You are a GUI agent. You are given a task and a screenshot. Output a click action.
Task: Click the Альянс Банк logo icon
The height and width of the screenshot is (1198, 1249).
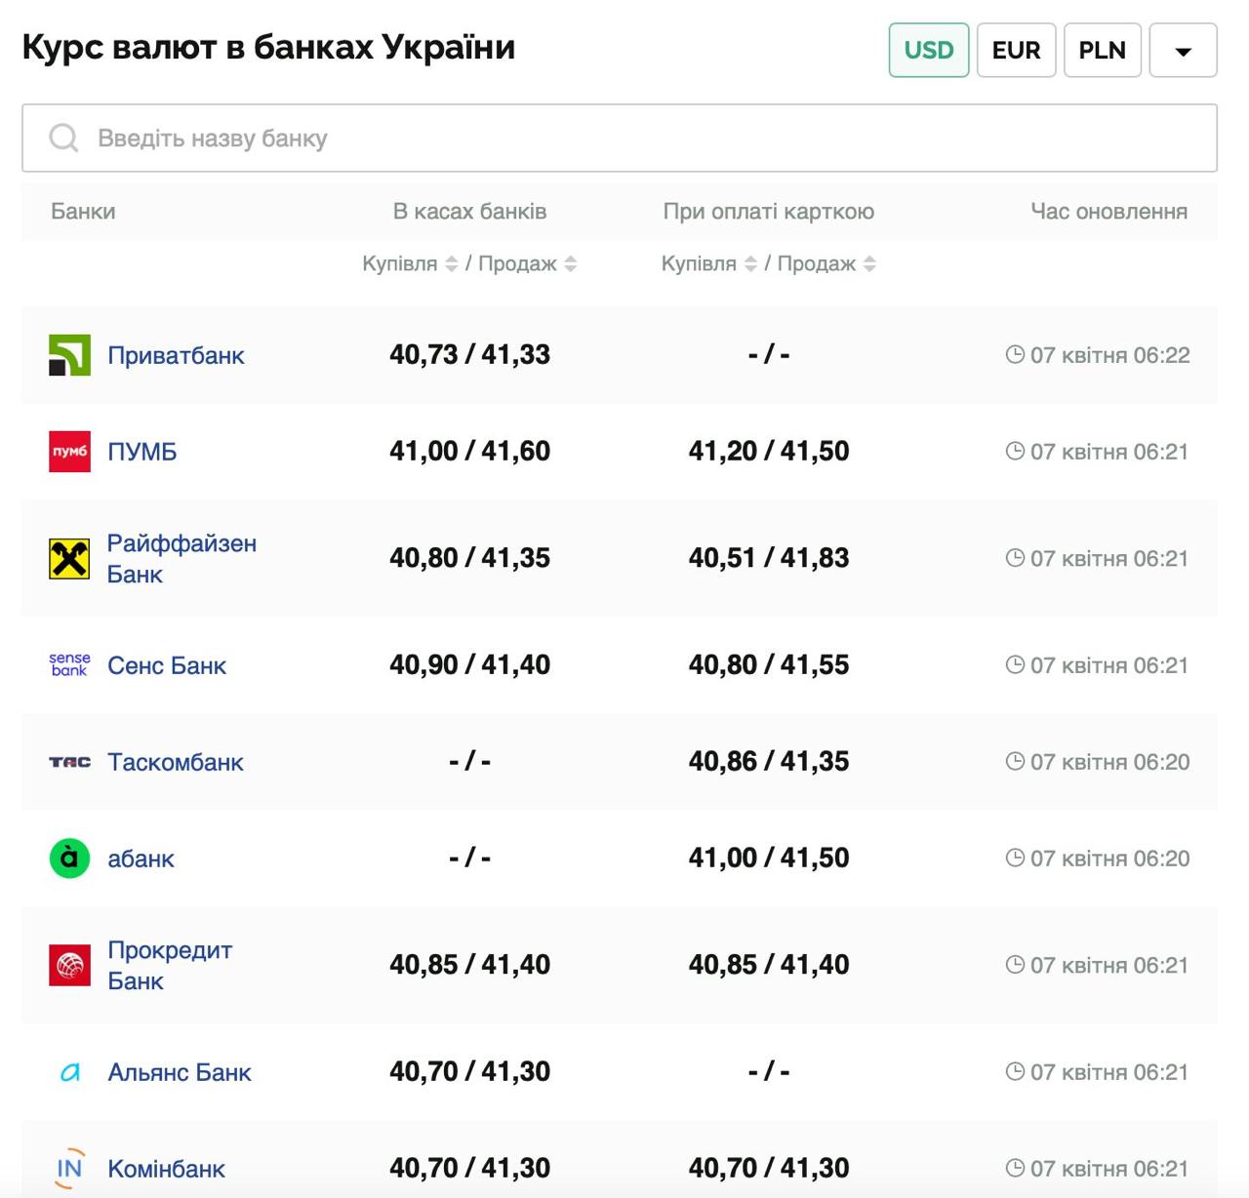(x=69, y=1072)
